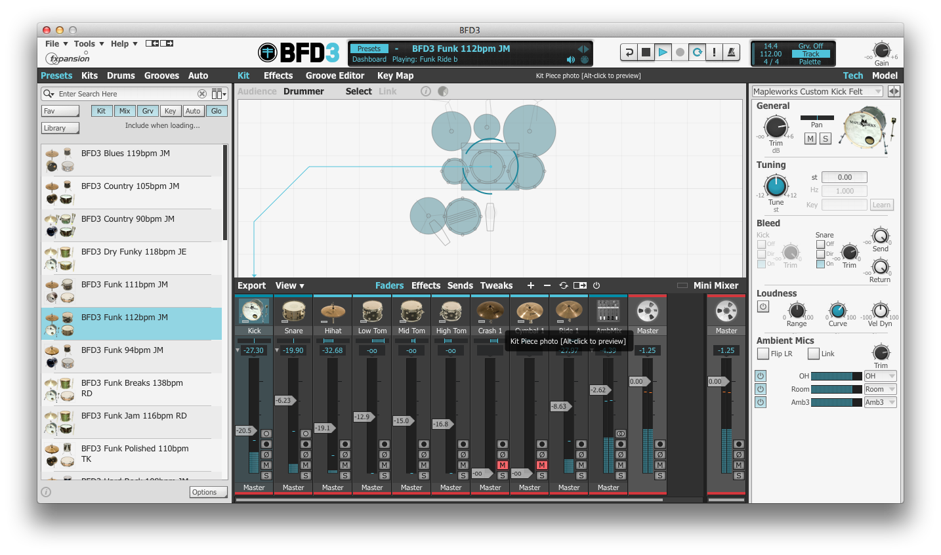Open the Room output routing dropdown
Image resolution: width=941 pixels, height=555 pixels.
tap(880, 389)
